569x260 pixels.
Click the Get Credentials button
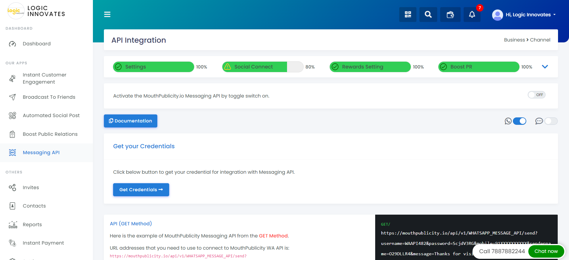(x=141, y=190)
